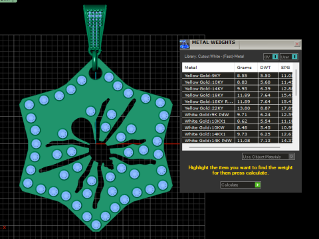Select the Yellow Gold:18KY row
The width and height of the screenshot is (319, 239).
237,95
